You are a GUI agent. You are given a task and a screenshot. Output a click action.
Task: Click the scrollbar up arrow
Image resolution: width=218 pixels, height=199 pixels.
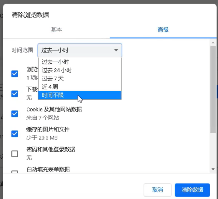click(213, 43)
